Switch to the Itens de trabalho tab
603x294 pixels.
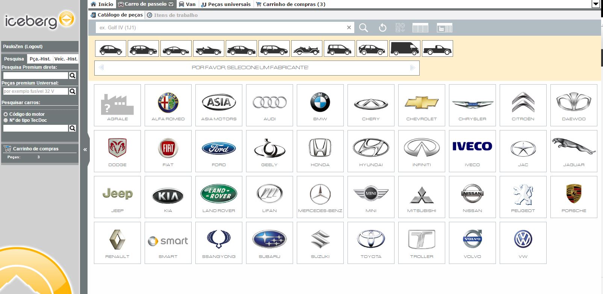[172, 15]
